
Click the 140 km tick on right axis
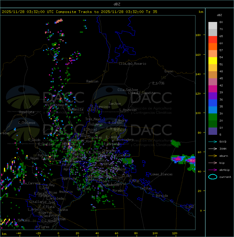(198, 74)
